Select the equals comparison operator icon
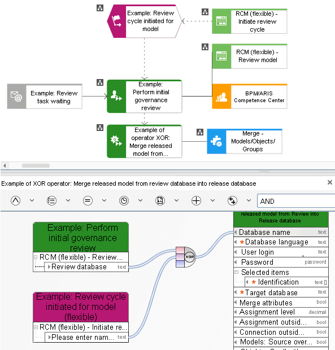This screenshot has width=335, height=350. [88, 200]
